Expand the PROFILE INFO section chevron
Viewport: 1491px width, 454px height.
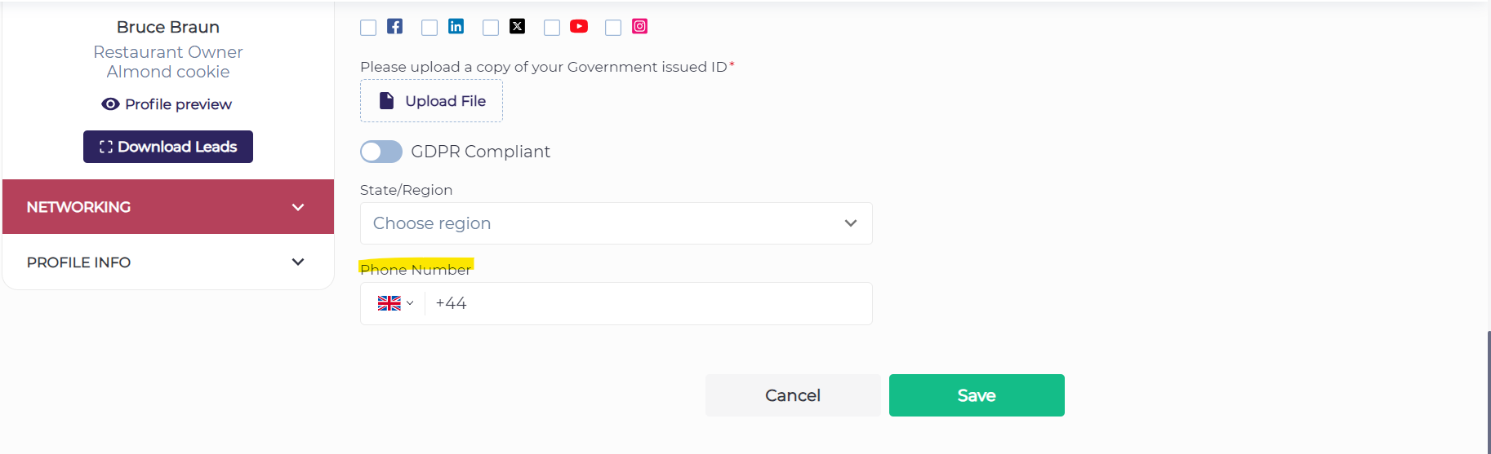(x=298, y=262)
